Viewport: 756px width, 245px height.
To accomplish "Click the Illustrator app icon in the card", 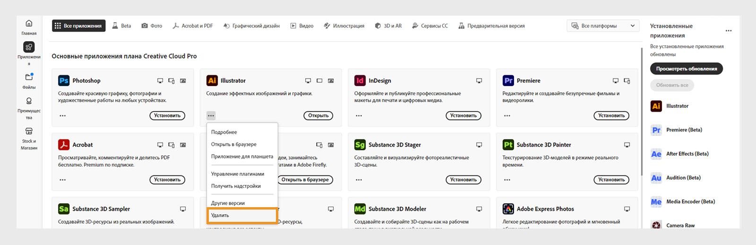I will (212, 80).
